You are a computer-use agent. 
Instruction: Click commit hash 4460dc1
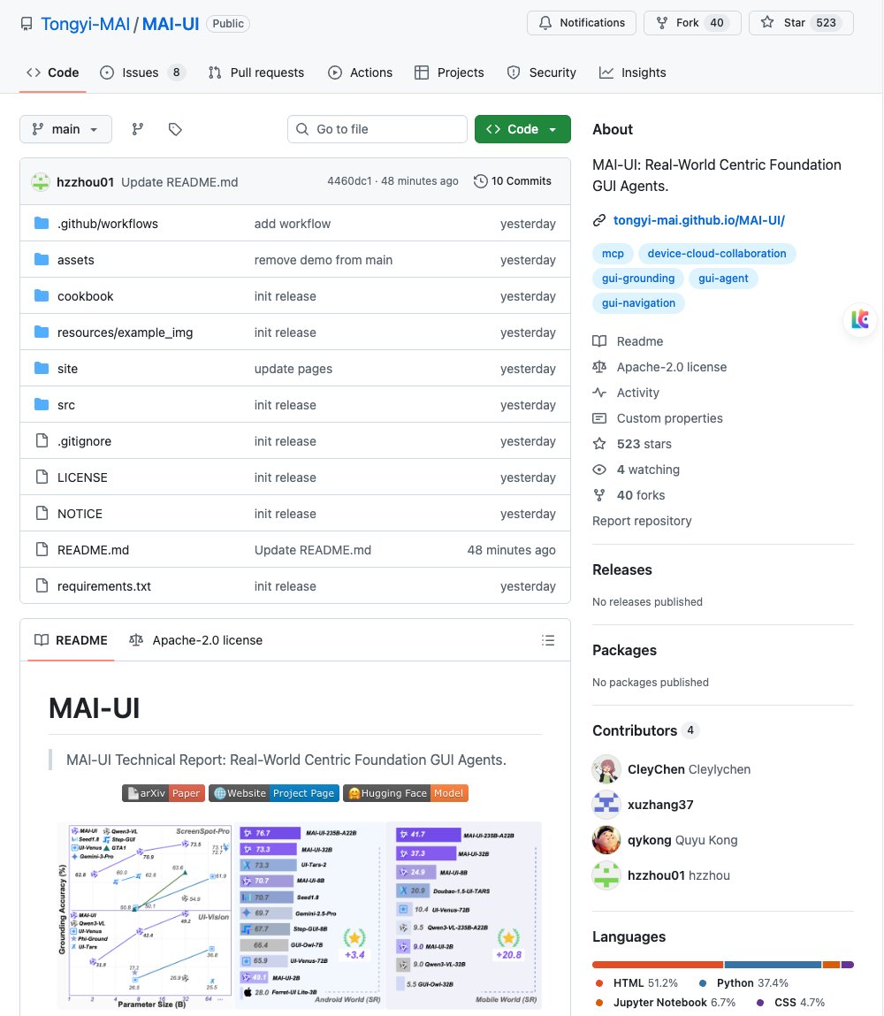pos(350,181)
